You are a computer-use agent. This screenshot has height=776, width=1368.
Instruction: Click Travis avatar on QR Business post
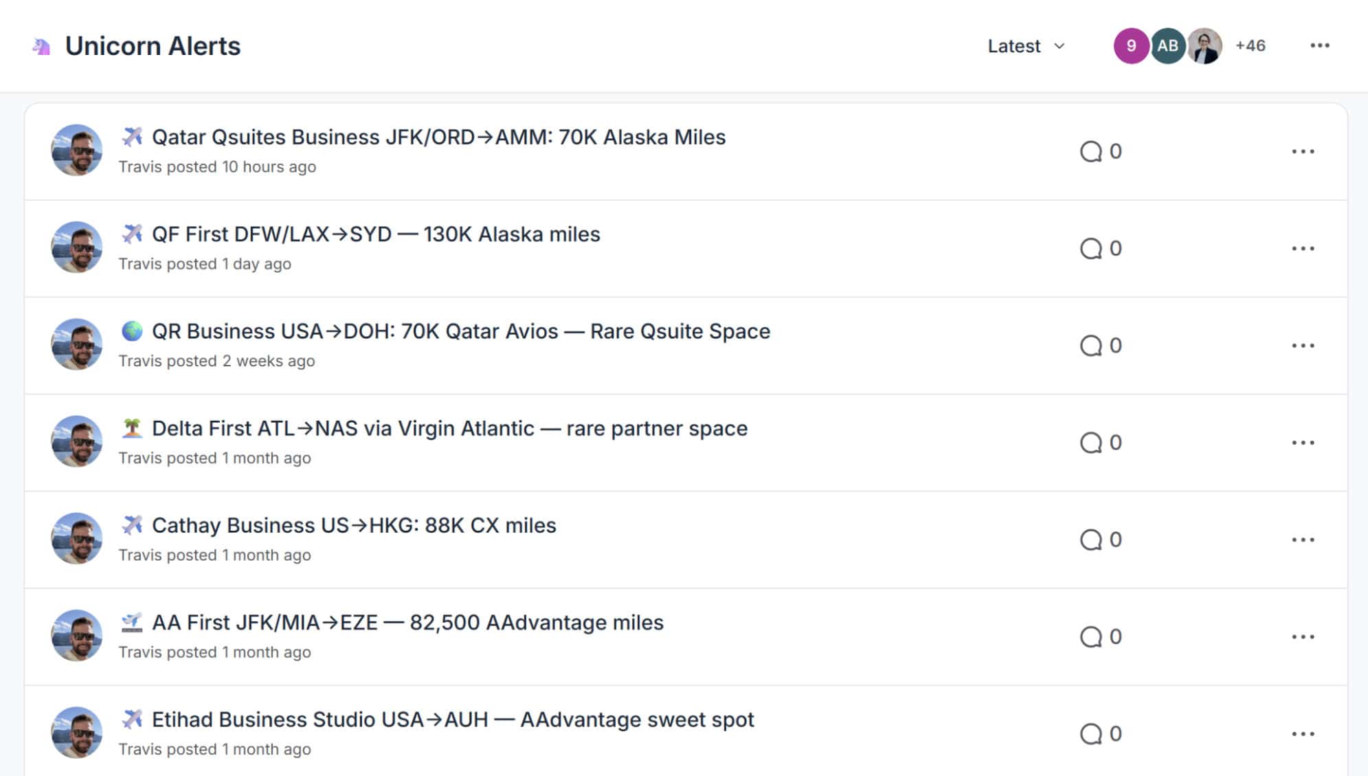click(76, 344)
